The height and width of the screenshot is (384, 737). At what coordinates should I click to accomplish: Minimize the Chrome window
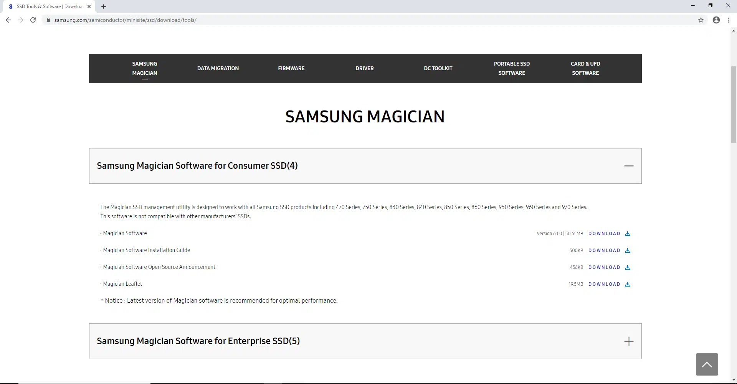pos(693,6)
